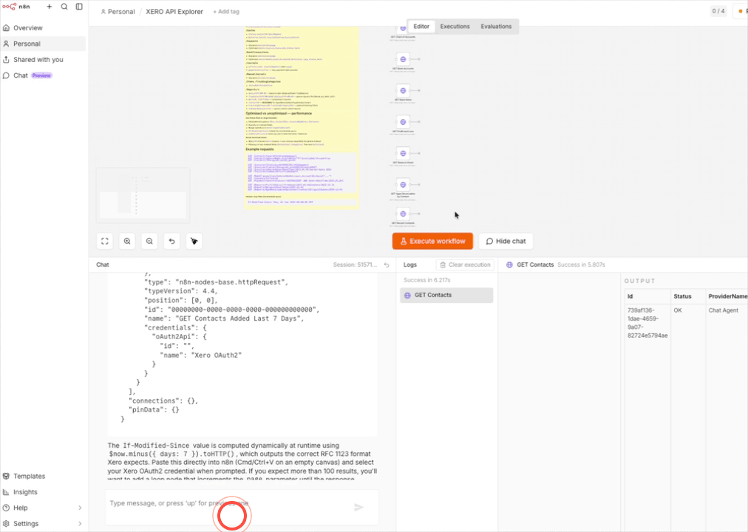Click the n8n logo
748x532 pixels.
[16, 7]
